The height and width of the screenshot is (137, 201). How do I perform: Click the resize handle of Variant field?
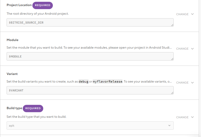pyautogui.click(x=172, y=93)
